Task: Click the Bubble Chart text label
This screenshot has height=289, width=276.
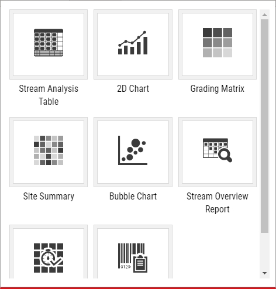Action: tap(133, 197)
